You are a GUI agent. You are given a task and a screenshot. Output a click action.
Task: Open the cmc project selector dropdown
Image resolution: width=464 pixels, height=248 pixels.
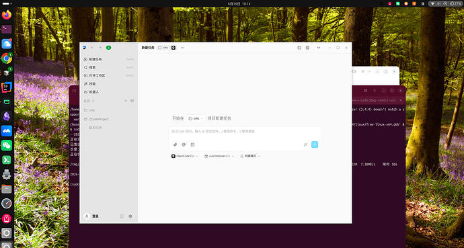196,118
